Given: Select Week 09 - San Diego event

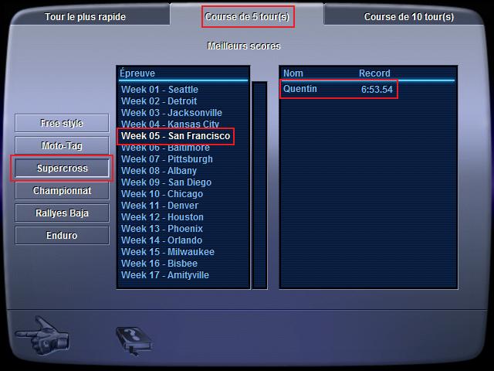Looking at the screenshot, I should pos(166,182).
